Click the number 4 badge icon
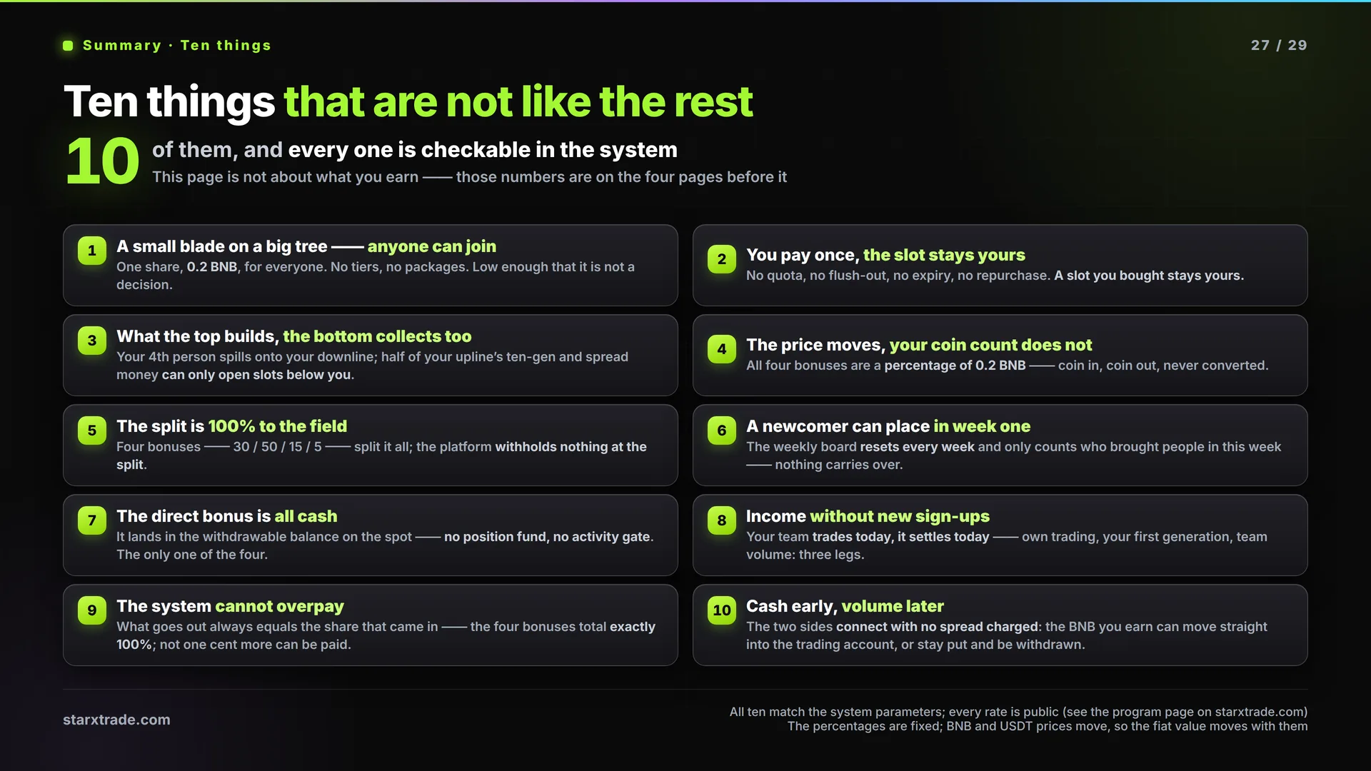The height and width of the screenshot is (771, 1371). pyautogui.click(x=722, y=349)
